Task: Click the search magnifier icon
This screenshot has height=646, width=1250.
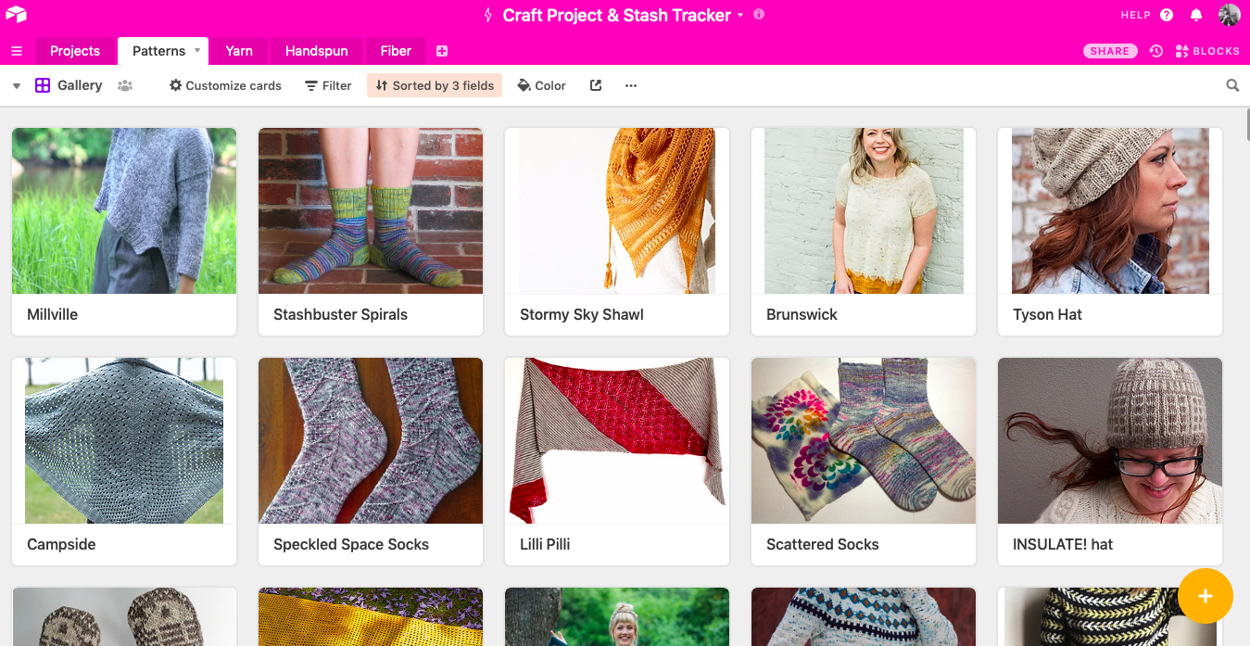Action: pyautogui.click(x=1232, y=85)
